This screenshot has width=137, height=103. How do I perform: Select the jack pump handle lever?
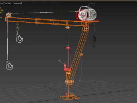point(62,62)
